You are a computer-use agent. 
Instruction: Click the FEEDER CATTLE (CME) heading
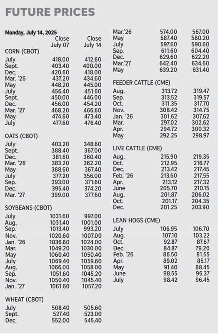pos(141,83)
